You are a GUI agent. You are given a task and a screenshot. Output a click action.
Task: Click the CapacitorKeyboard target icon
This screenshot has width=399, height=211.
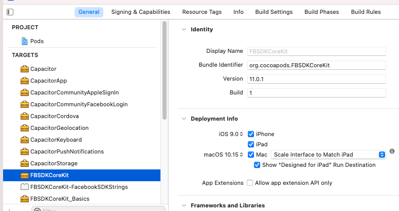coord(24,140)
